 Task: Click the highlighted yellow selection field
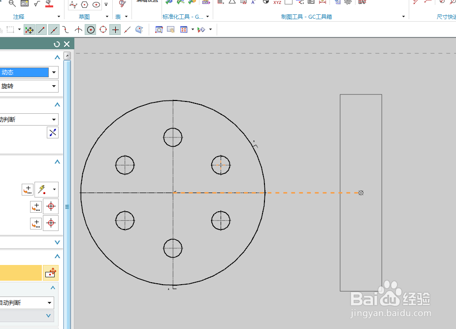click(21, 273)
